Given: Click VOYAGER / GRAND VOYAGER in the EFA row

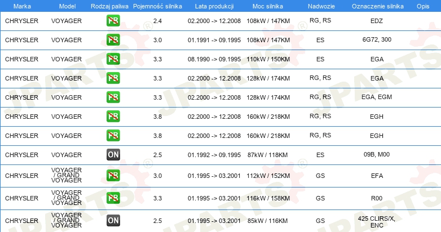Looking at the screenshot, I should (67, 175).
